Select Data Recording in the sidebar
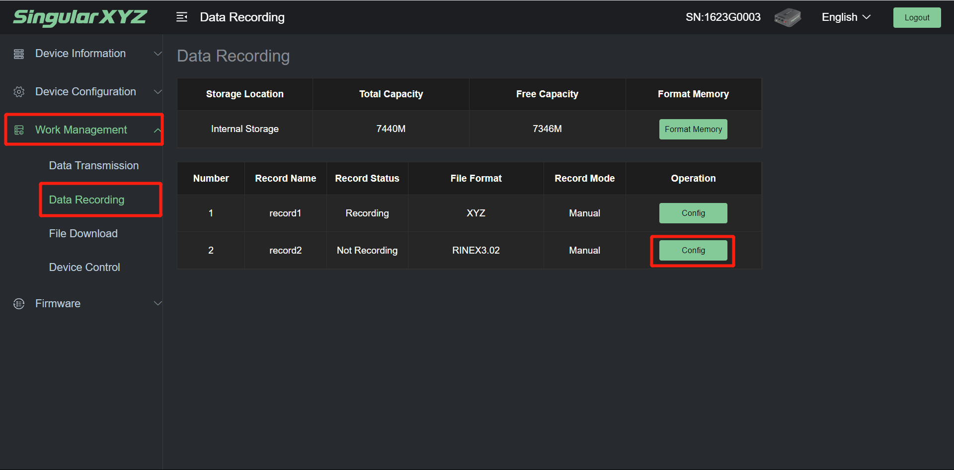The width and height of the screenshot is (954, 470). coord(86,200)
